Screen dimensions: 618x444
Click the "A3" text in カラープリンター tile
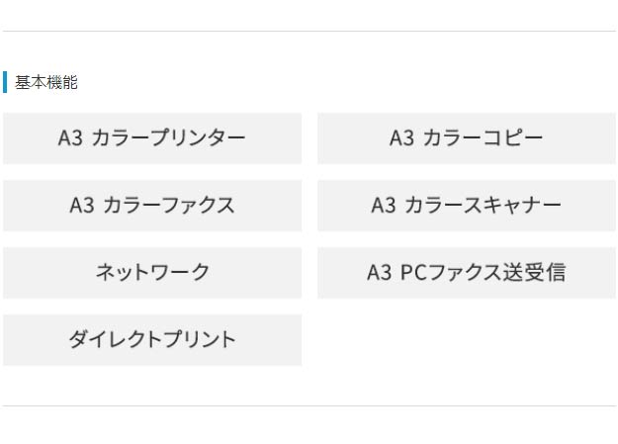tap(70, 138)
